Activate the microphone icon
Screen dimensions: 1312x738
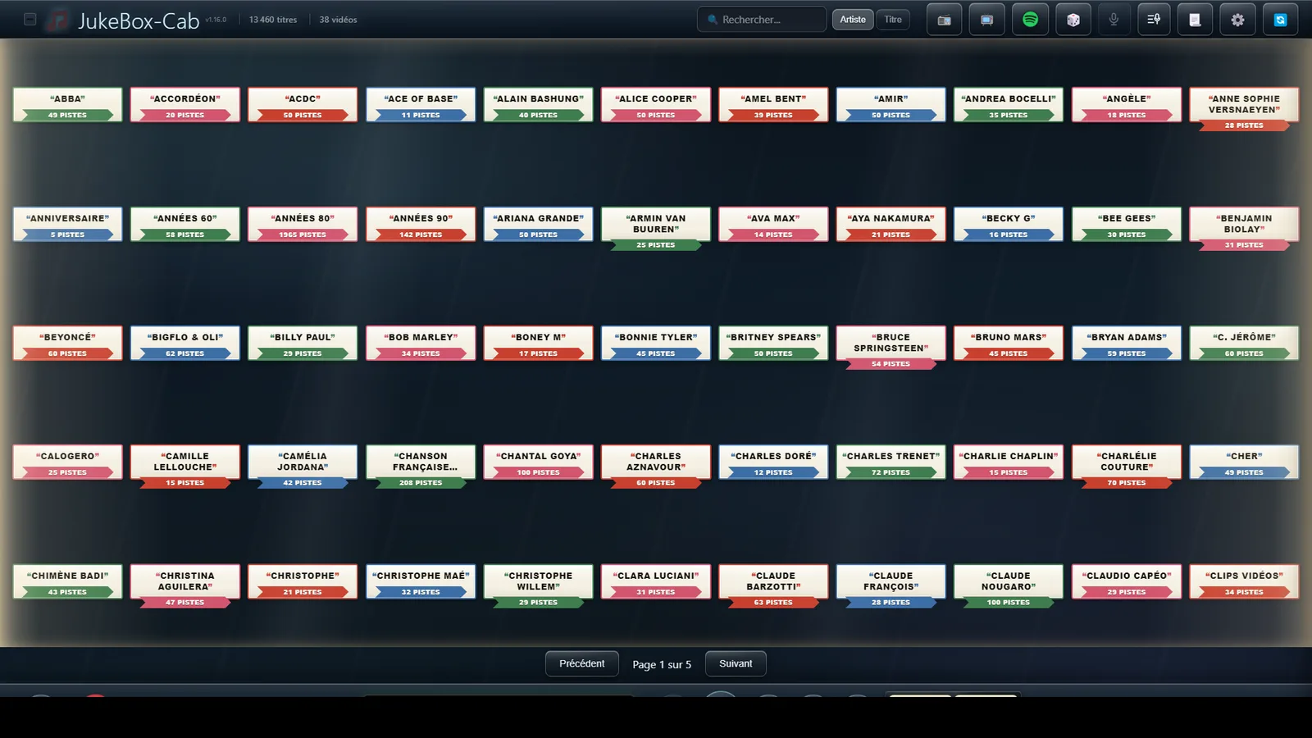1114,20
